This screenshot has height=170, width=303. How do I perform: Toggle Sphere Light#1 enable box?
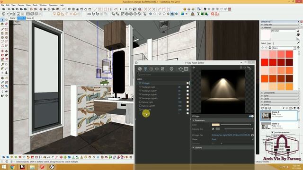[x=187, y=106]
